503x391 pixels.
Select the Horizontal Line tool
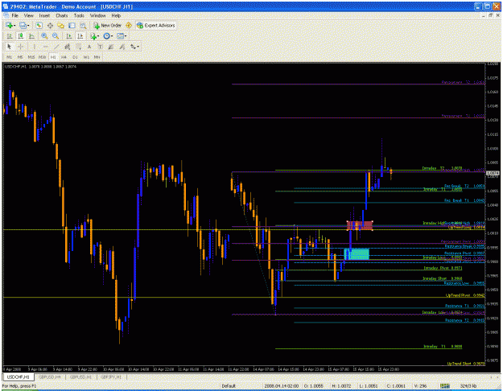[x=45, y=47]
